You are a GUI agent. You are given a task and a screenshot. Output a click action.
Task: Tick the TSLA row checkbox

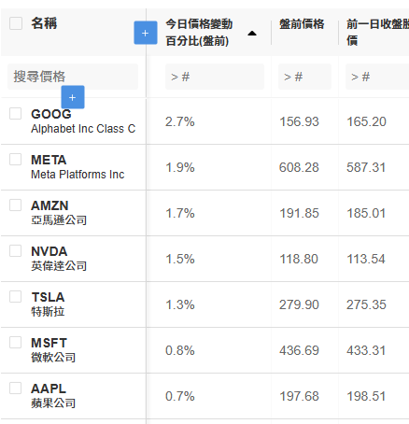[16, 296]
